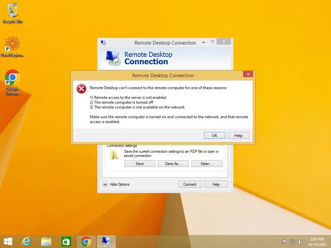Open the DataWagon desktop shortcut

point(13,47)
